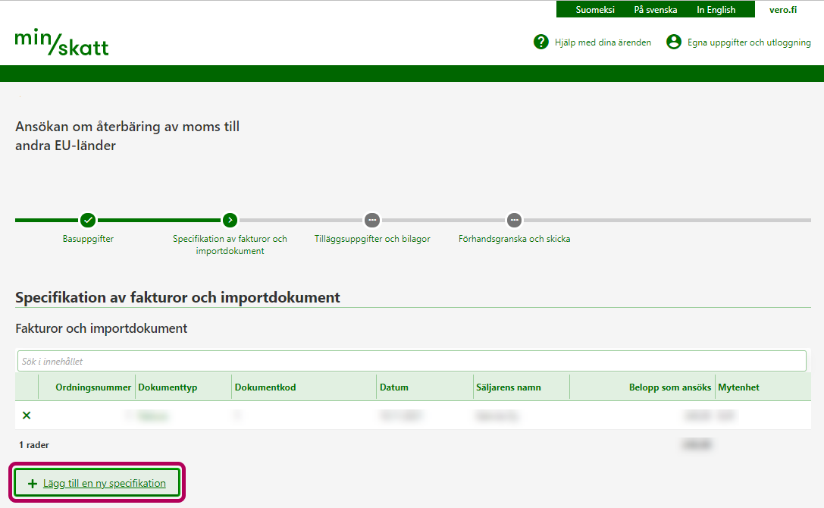Screen dimensions: 824x508
Task: Click the Tilläggsuppgifter step circle icon
Action: 372,220
